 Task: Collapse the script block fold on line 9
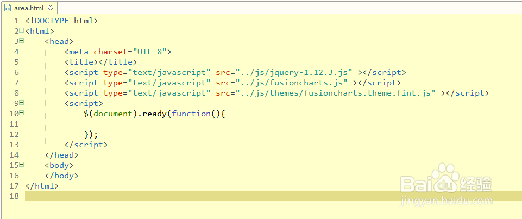point(21,103)
